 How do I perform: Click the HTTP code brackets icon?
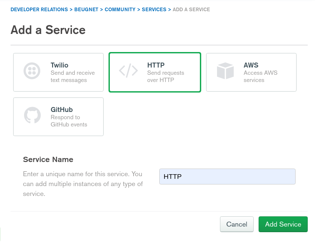pos(128,71)
